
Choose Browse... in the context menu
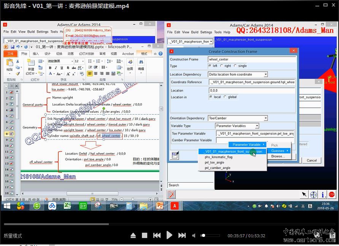[278, 156]
